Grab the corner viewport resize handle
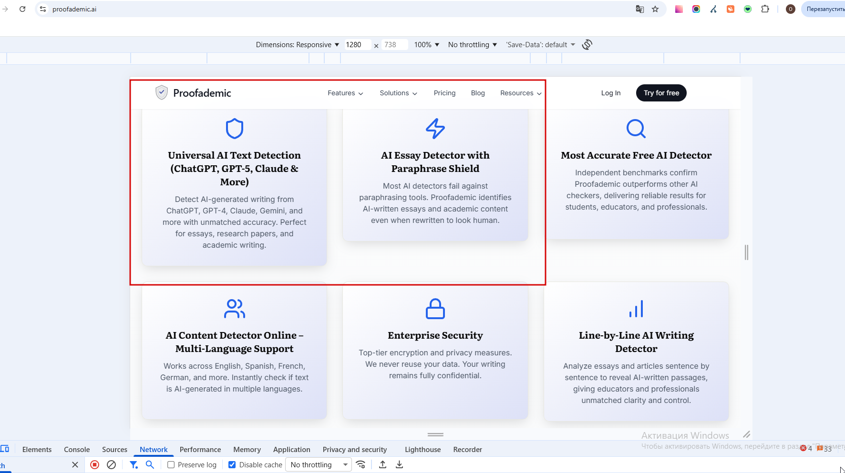This screenshot has height=473, width=845. pyautogui.click(x=746, y=434)
